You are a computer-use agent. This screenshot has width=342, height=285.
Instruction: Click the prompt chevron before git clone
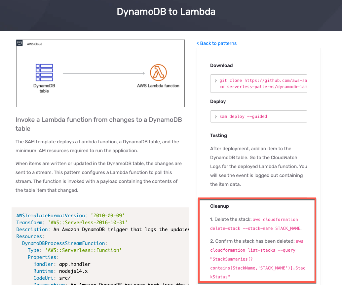[215, 81]
